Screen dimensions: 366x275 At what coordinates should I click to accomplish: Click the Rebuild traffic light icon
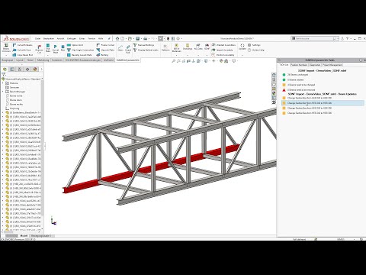point(168,38)
